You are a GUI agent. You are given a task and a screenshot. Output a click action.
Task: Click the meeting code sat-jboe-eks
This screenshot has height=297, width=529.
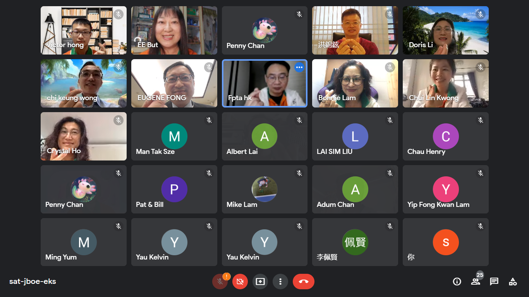33,282
